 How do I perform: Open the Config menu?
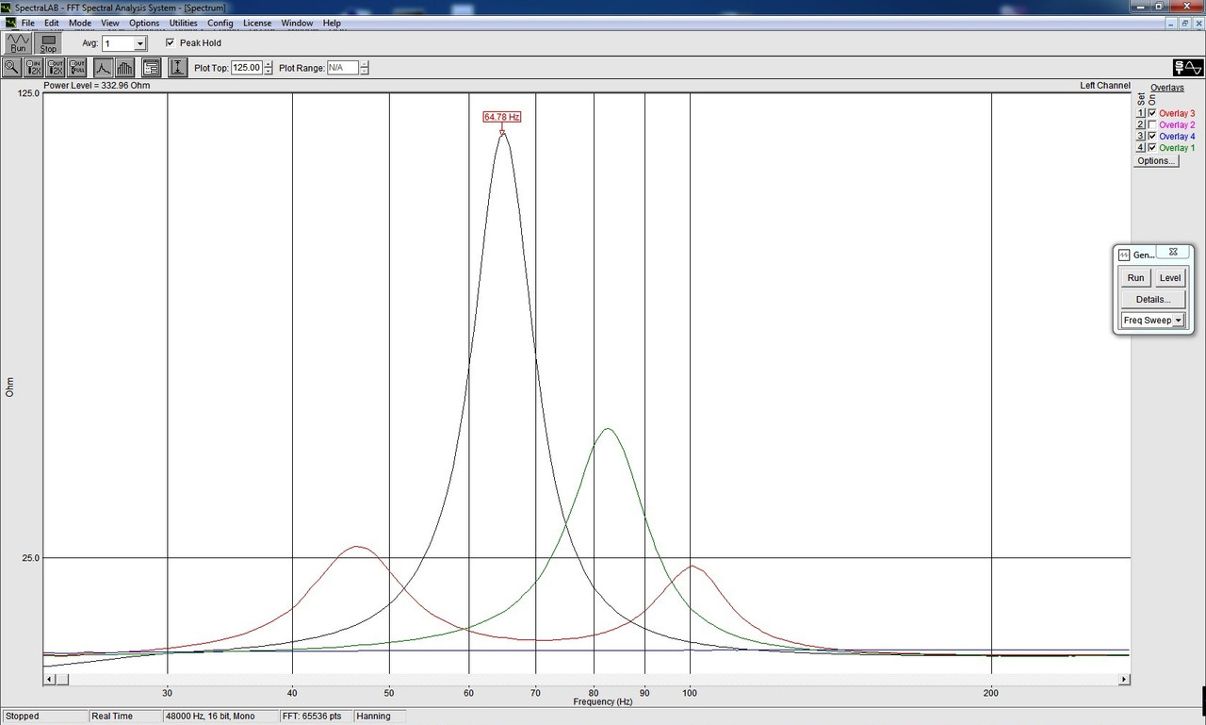coord(220,23)
